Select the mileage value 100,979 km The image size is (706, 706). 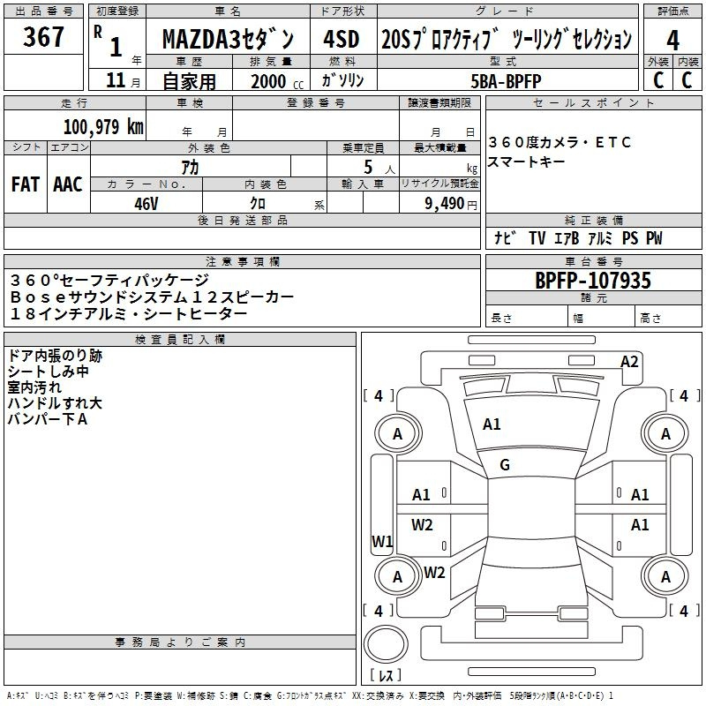[103, 126]
